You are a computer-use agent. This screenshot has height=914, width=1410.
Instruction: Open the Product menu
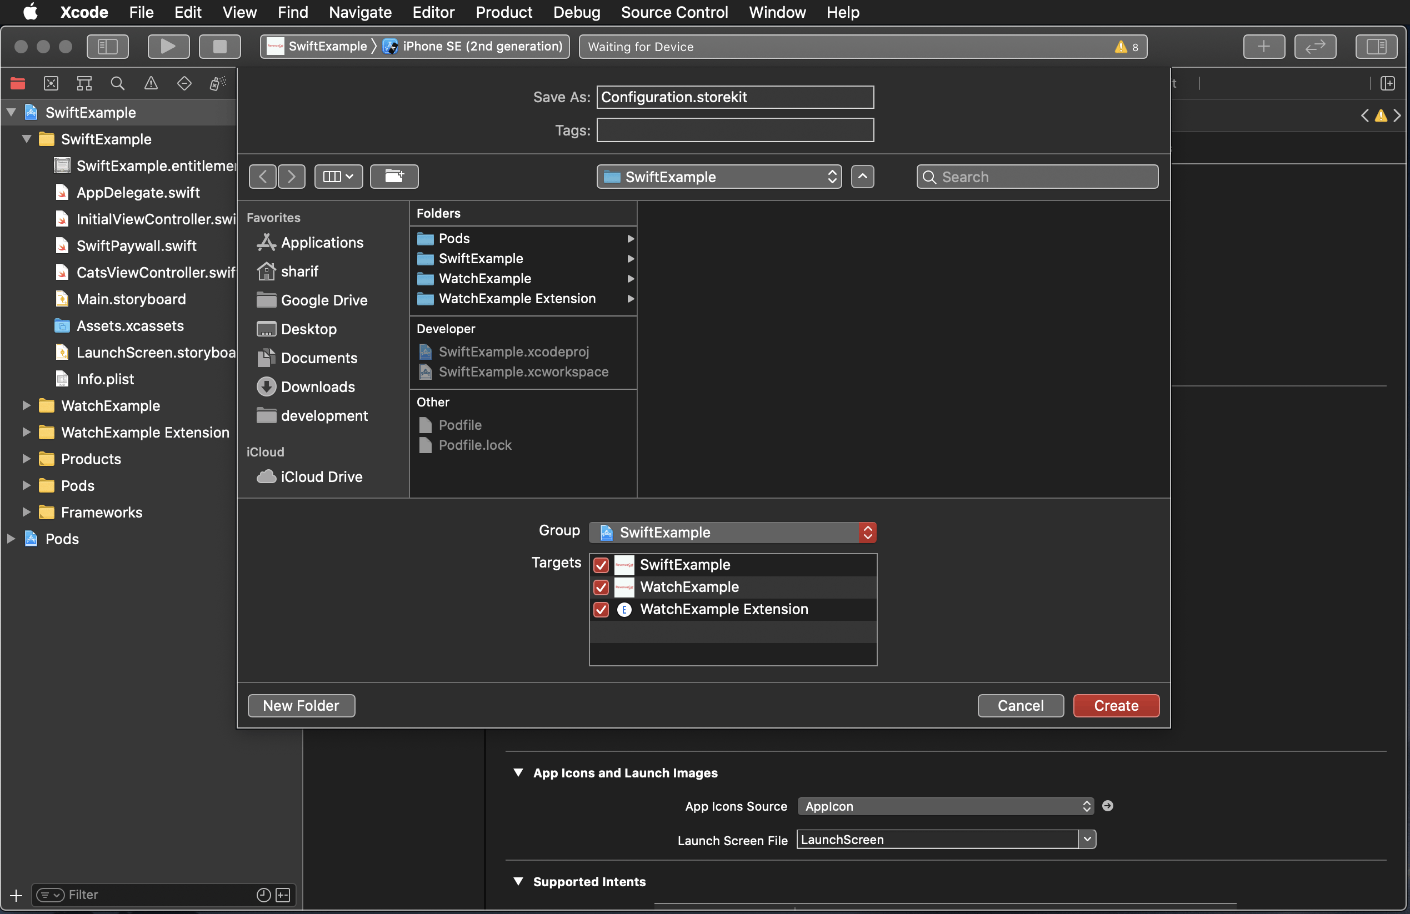click(x=503, y=12)
